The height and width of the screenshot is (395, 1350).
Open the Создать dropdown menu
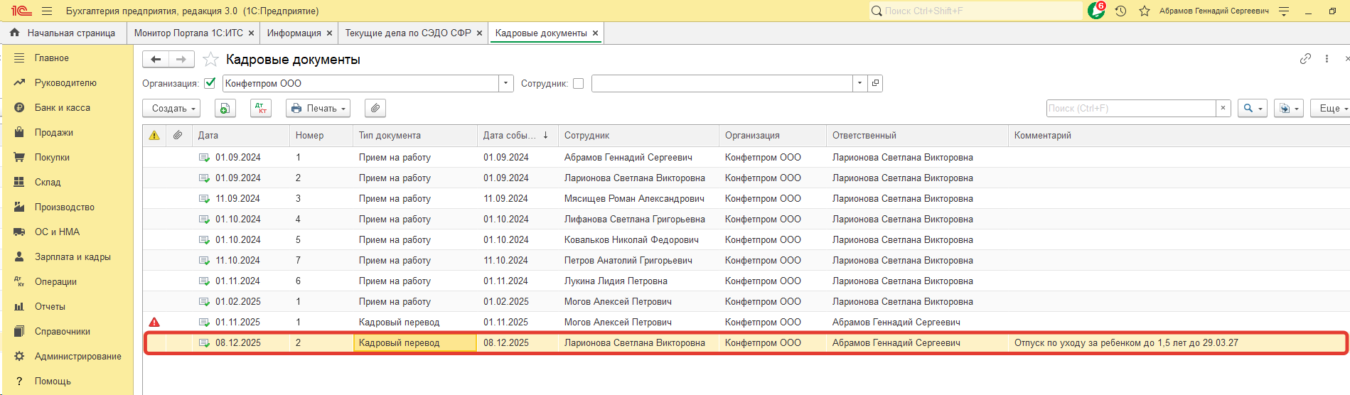(171, 108)
